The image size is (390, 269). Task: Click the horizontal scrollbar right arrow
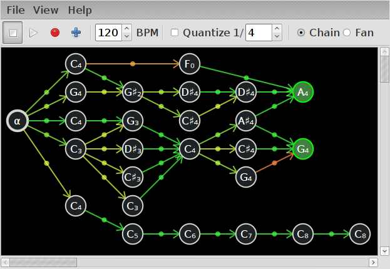tap(373, 262)
